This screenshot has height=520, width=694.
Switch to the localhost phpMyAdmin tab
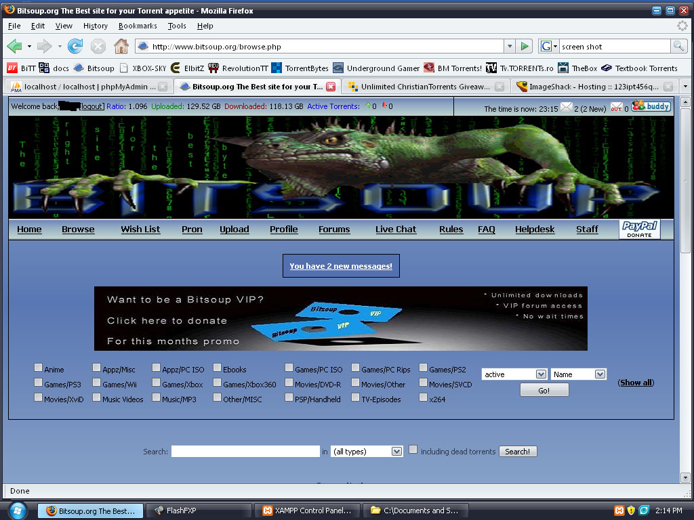pos(89,87)
